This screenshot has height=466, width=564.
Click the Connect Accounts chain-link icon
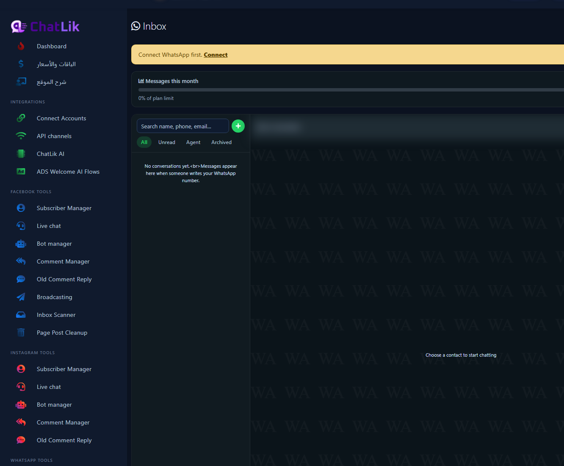(x=21, y=118)
